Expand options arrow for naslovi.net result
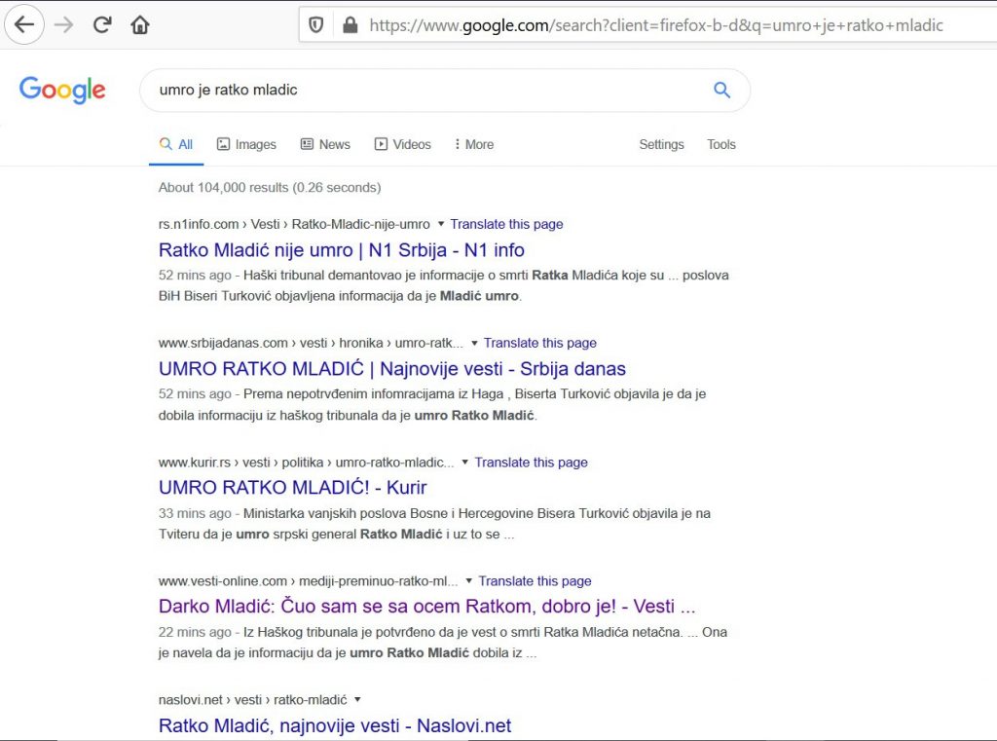Image resolution: width=997 pixels, height=741 pixels. (357, 700)
